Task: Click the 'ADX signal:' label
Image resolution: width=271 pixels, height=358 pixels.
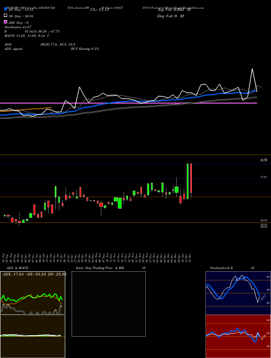Action: (14, 49)
